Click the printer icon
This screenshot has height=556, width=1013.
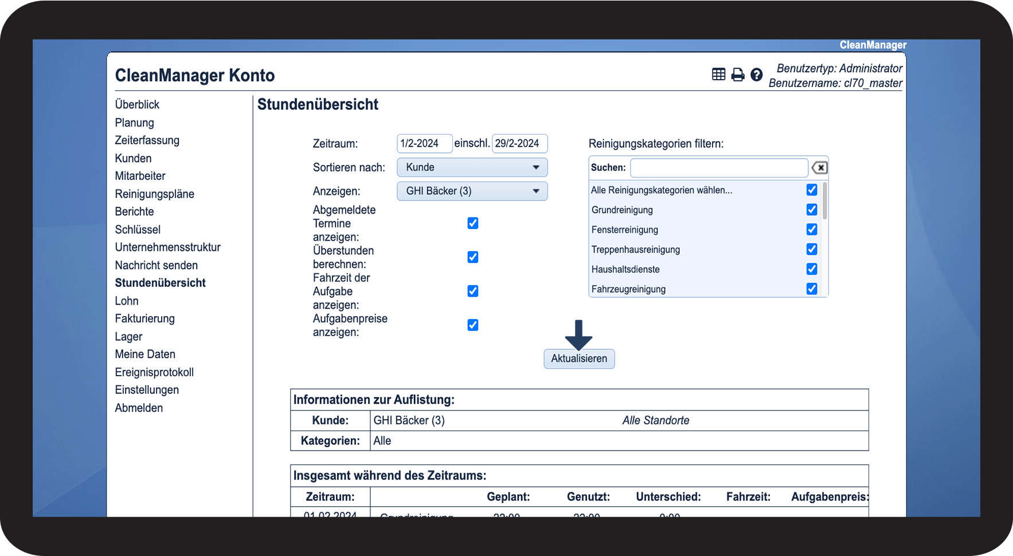[x=738, y=75]
